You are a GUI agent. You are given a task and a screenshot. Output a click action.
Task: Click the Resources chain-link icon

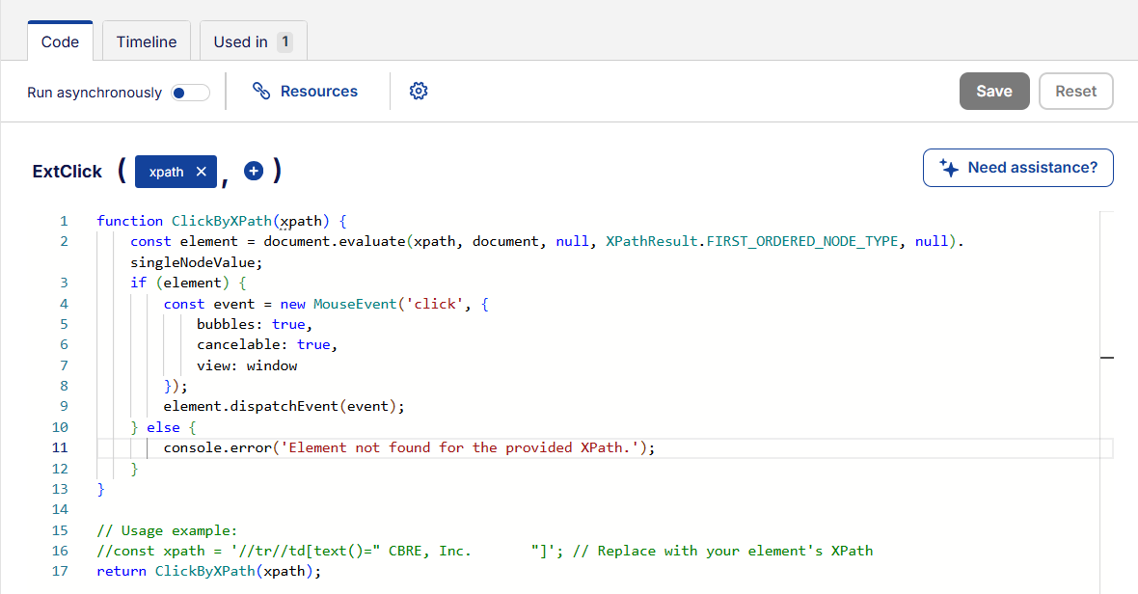click(260, 90)
